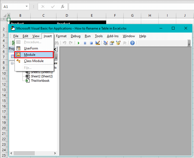Open the Name Box dropdown arrow

[x=27, y=6]
